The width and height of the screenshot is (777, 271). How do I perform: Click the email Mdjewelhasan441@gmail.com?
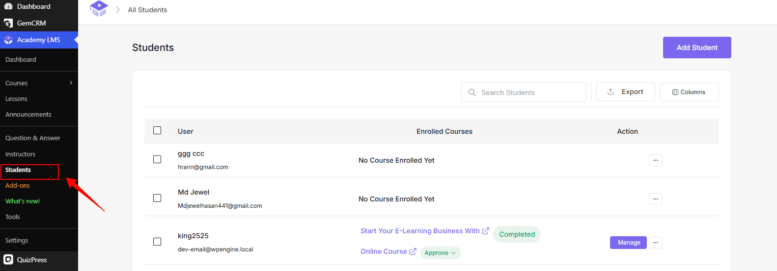(x=220, y=206)
